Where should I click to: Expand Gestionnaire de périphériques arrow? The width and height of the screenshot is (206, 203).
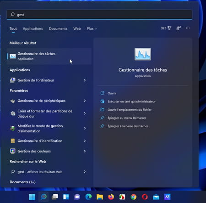pos(85,101)
